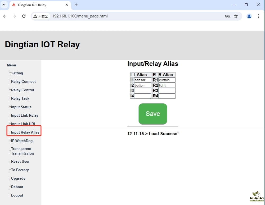Click the empty I3 alias input
265x205 pixels.
click(142, 90)
